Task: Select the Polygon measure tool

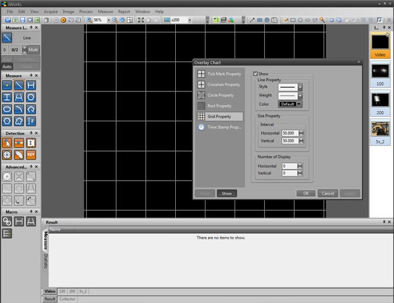Action: 7,121
